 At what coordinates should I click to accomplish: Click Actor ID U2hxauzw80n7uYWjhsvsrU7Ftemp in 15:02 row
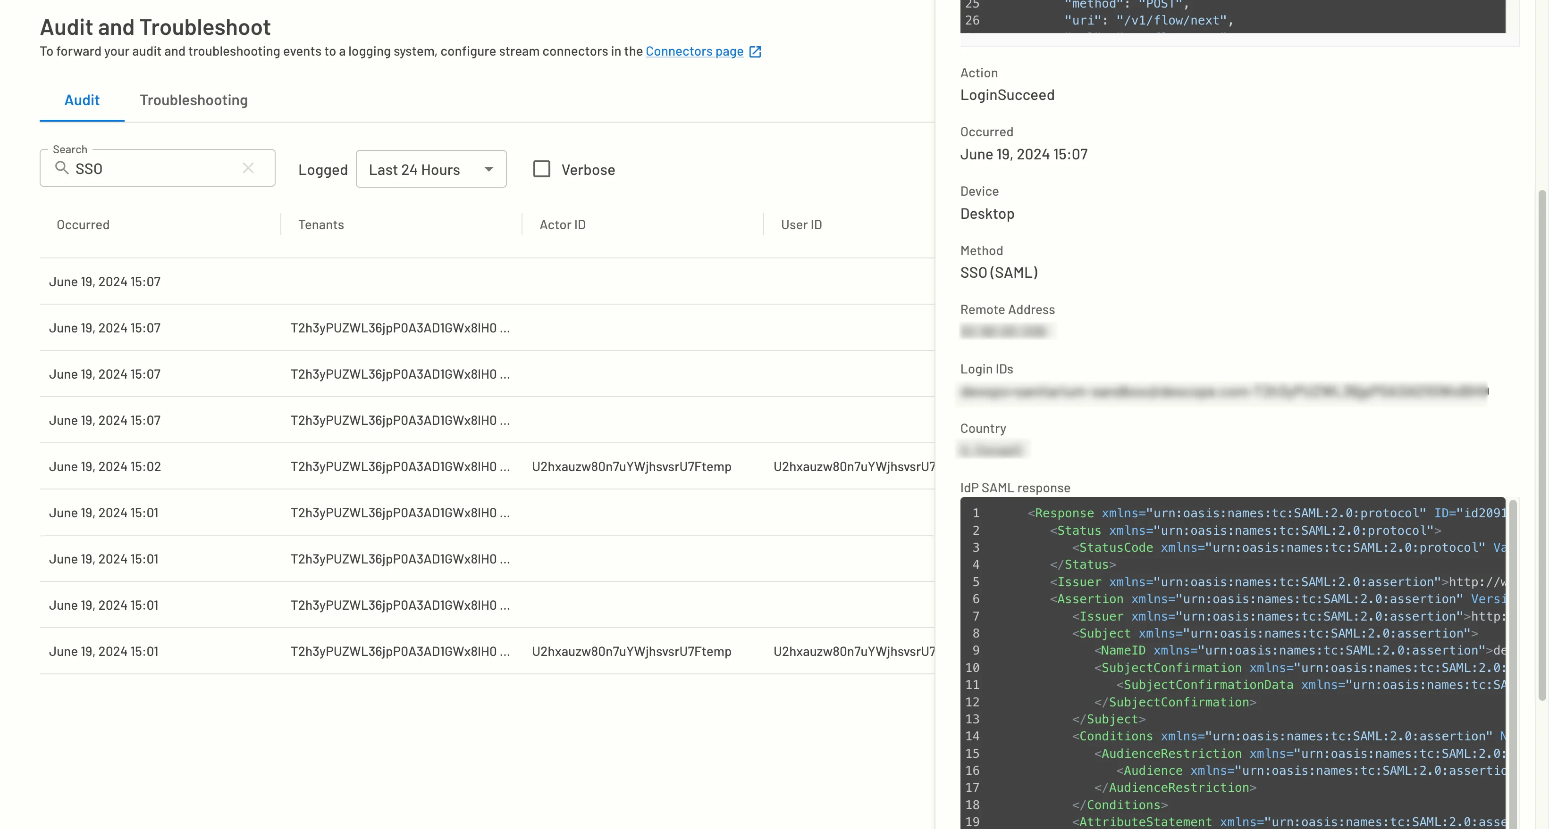[631, 467]
